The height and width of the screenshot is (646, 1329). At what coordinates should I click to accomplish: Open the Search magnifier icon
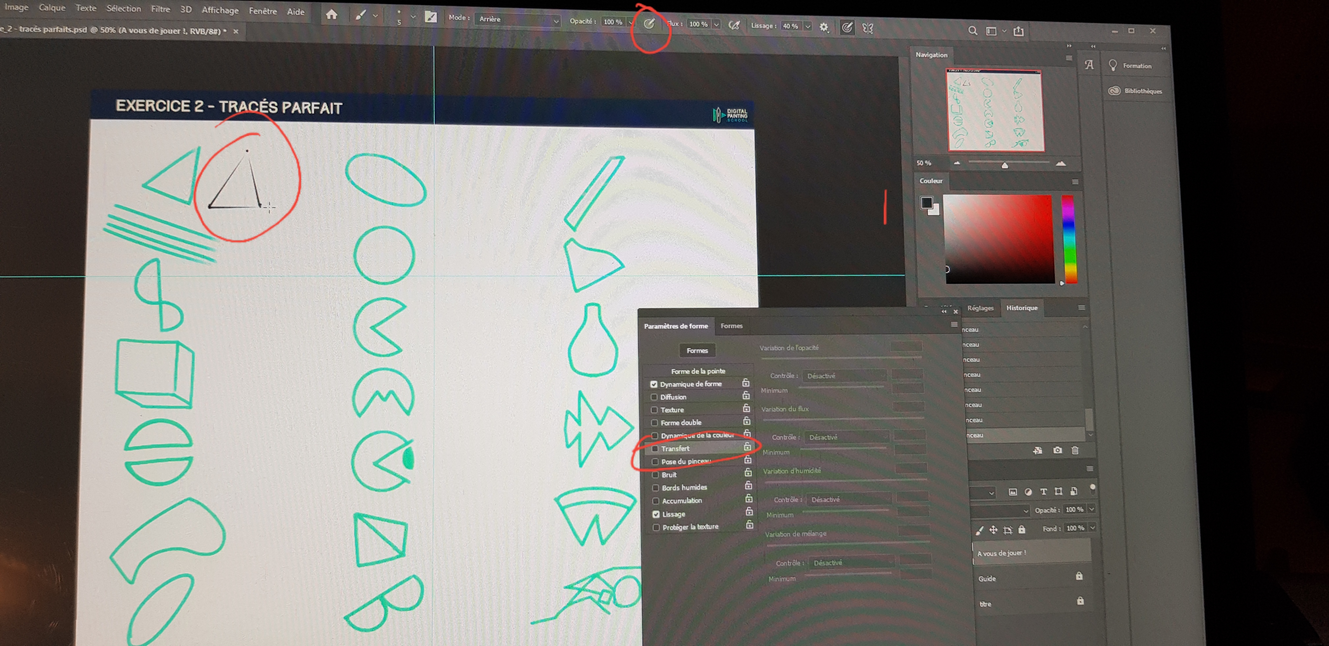pyautogui.click(x=972, y=30)
